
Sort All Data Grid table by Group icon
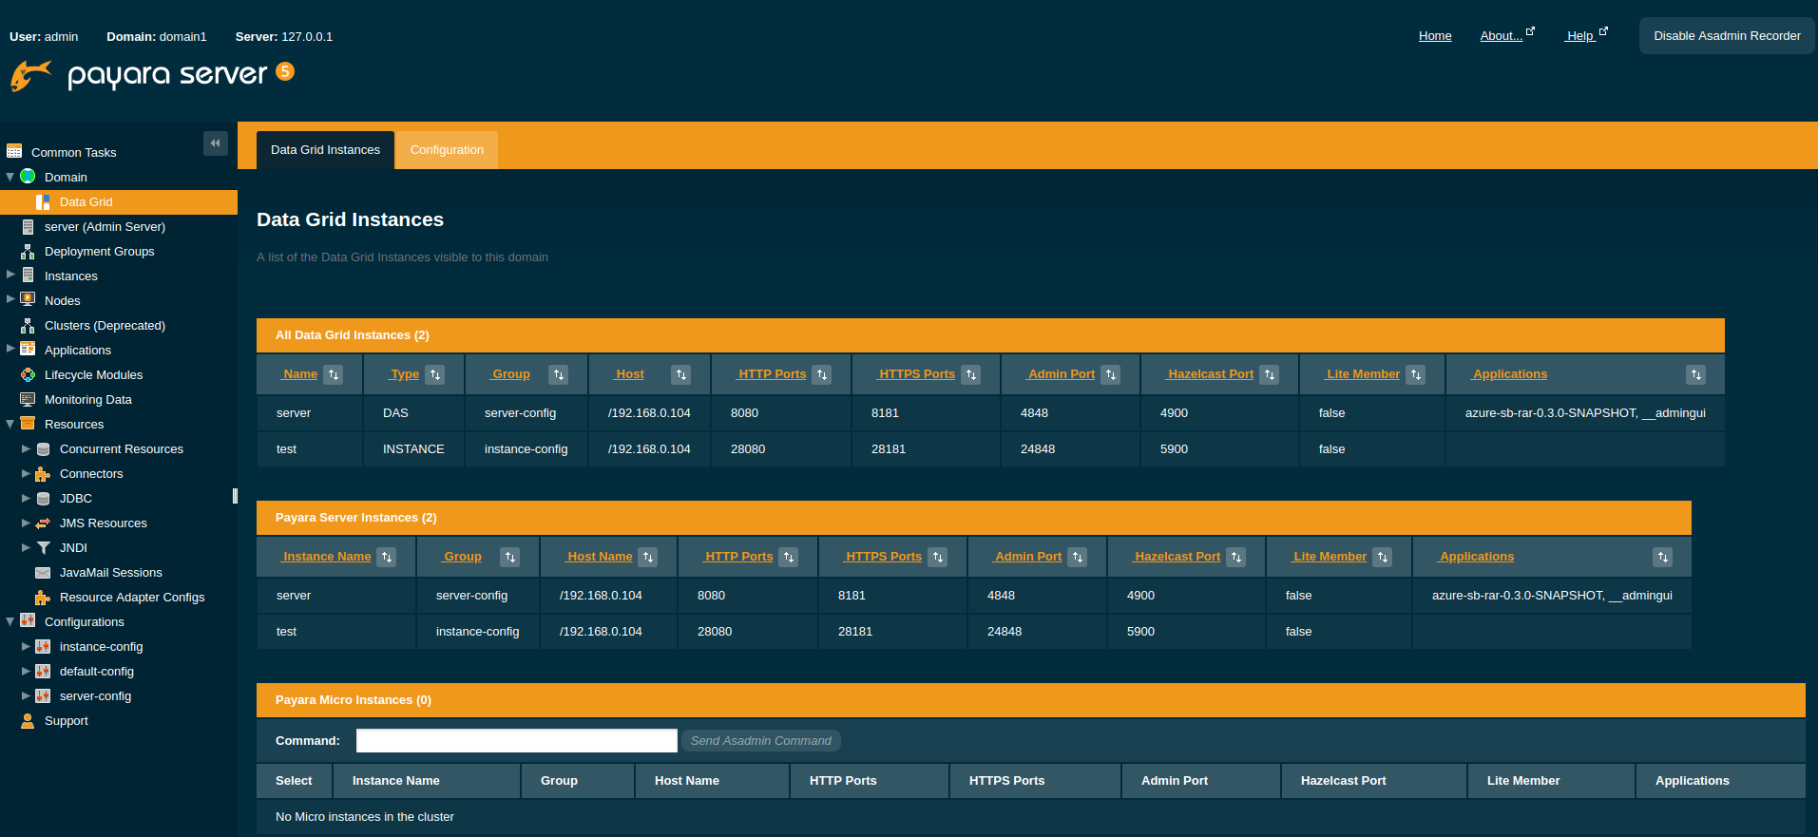559,374
